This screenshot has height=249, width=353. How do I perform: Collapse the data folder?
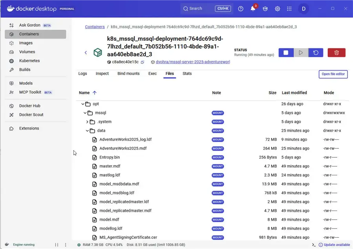coord(87,130)
